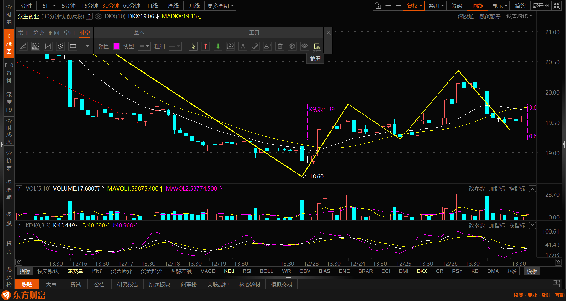This screenshot has width=566, height=301.
Task: Open the 更多周期 more periods dropdown
Action: (x=220, y=6)
